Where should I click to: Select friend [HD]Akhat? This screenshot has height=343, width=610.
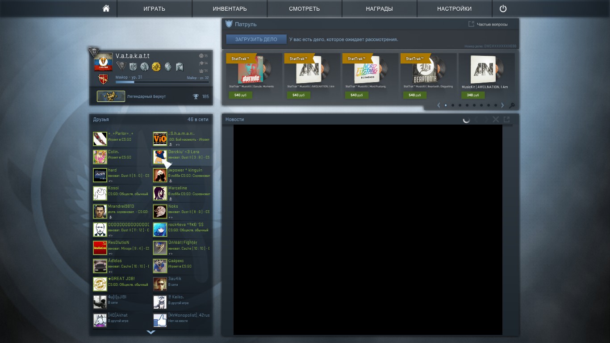(x=121, y=320)
